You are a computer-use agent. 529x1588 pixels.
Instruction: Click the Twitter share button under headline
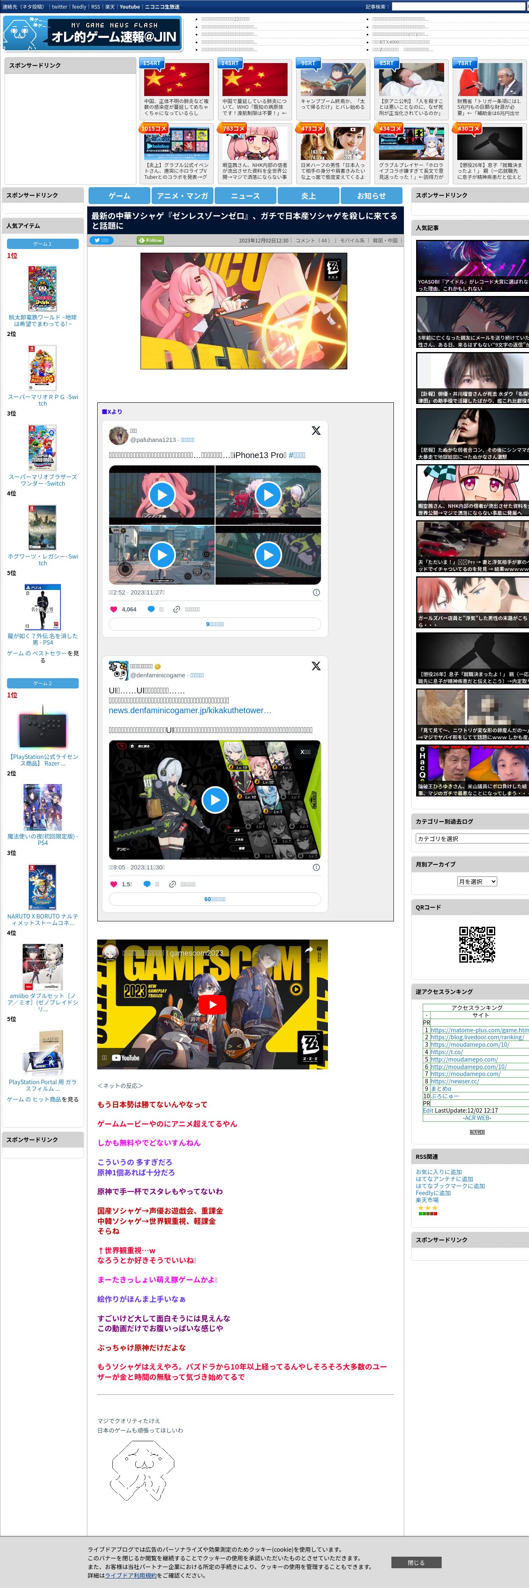point(102,240)
